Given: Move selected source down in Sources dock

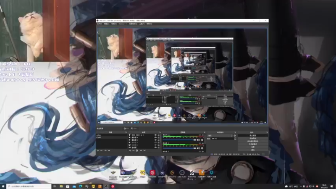Looking at the screenshot, I should [144, 151].
